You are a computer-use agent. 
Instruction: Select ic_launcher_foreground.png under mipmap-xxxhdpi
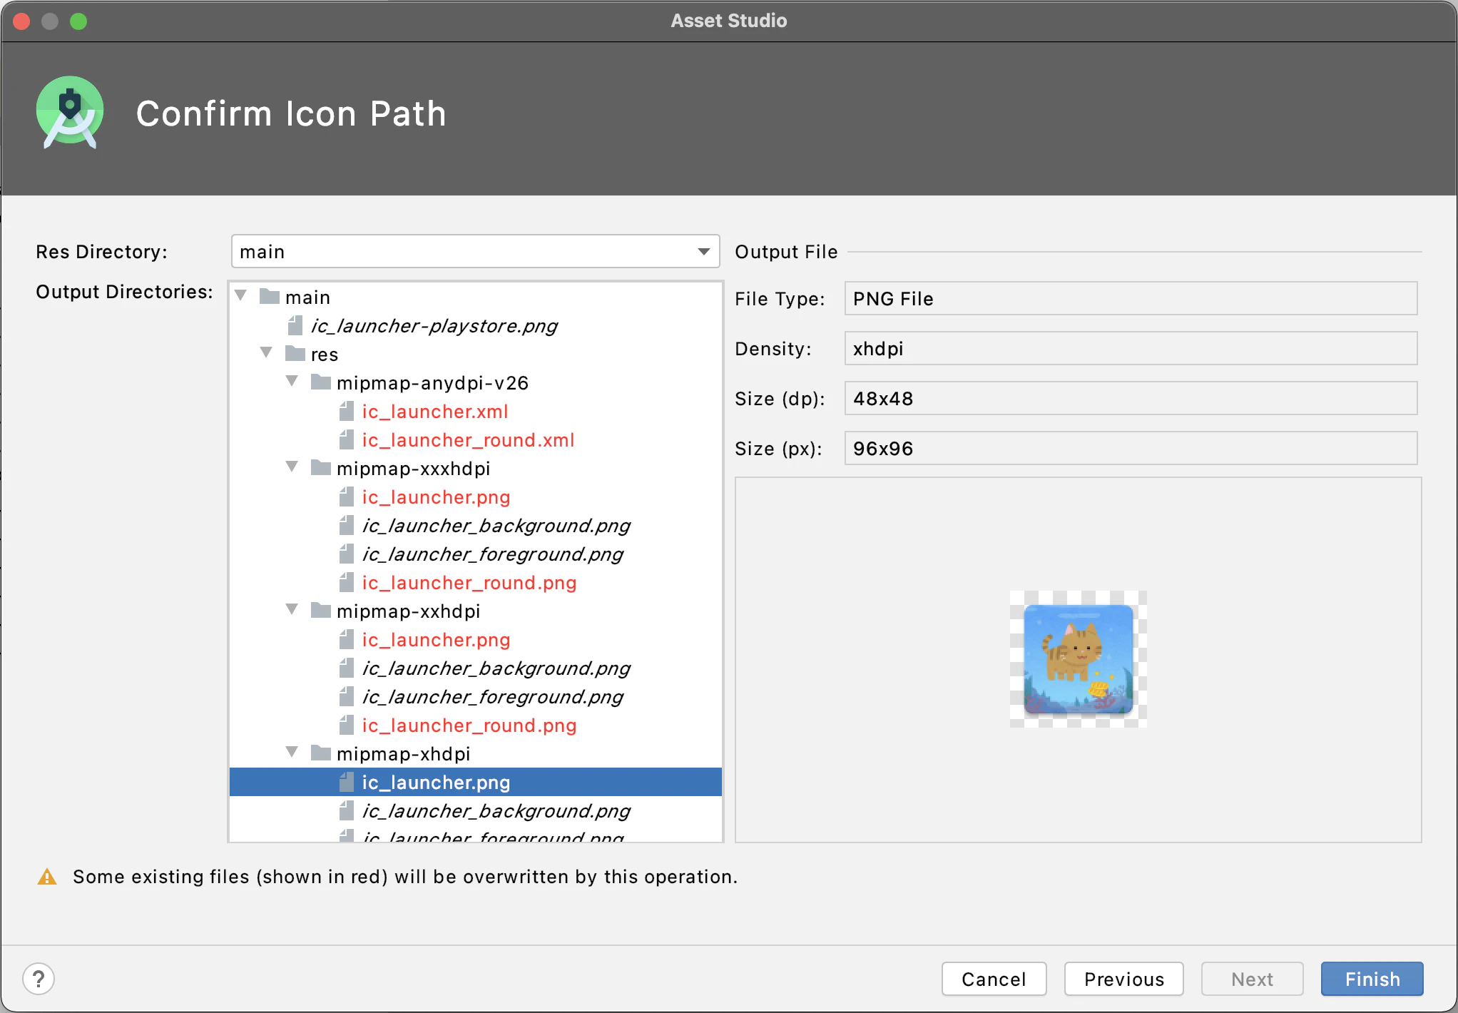(493, 554)
